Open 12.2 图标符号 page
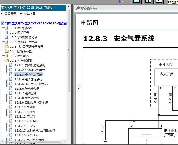This screenshot has width=178, height=145. (19, 33)
